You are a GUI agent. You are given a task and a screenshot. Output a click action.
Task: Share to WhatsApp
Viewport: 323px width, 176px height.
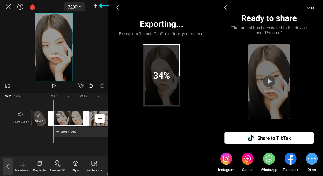(x=269, y=162)
